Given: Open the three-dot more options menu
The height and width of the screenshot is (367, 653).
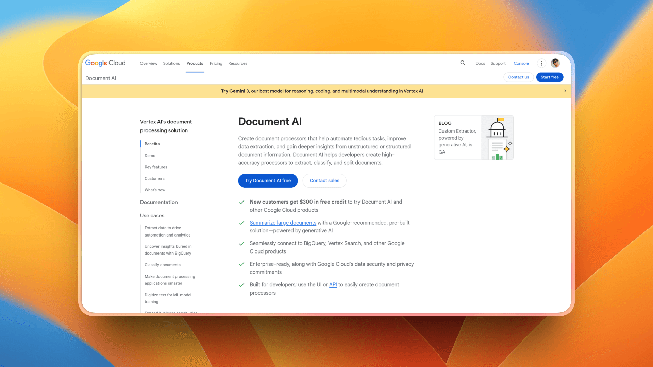Looking at the screenshot, I should (x=541, y=63).
